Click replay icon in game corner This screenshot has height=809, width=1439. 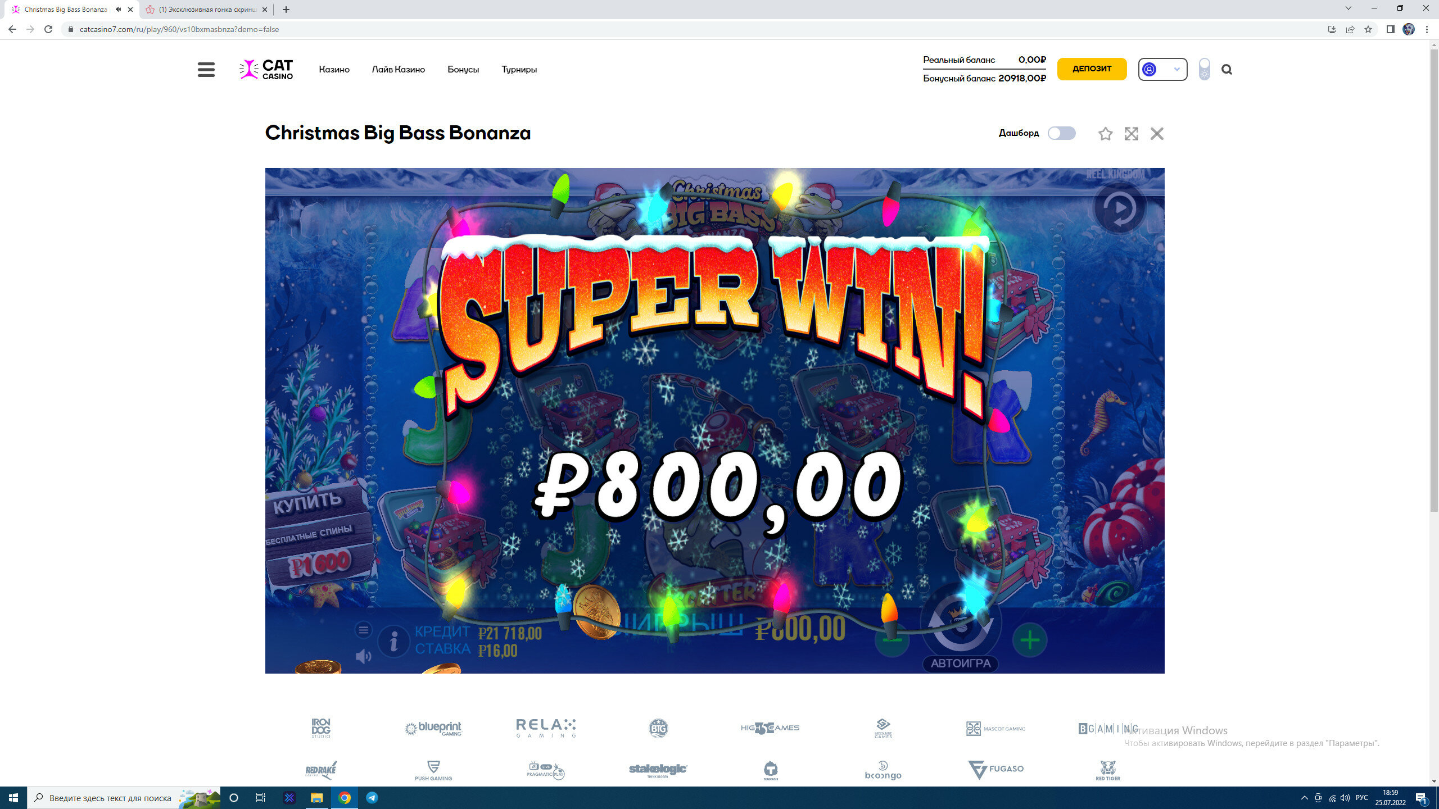pos(1120,208)
